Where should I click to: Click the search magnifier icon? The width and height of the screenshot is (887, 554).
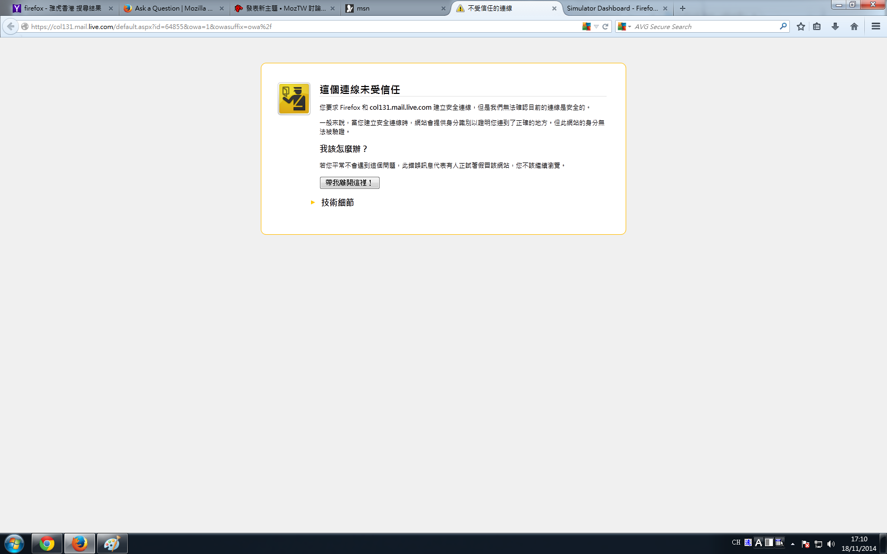783,26
